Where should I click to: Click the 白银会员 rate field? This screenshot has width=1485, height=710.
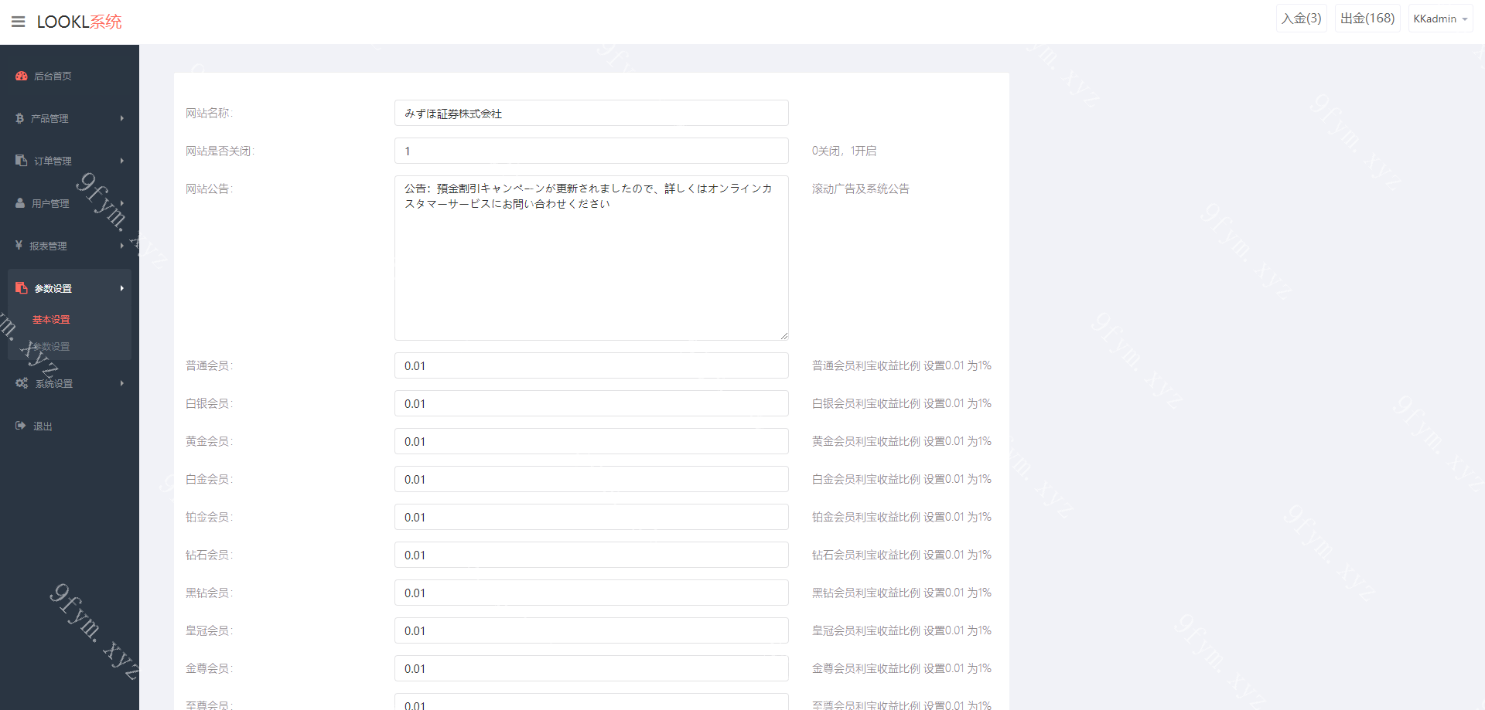tap(592, 403)
